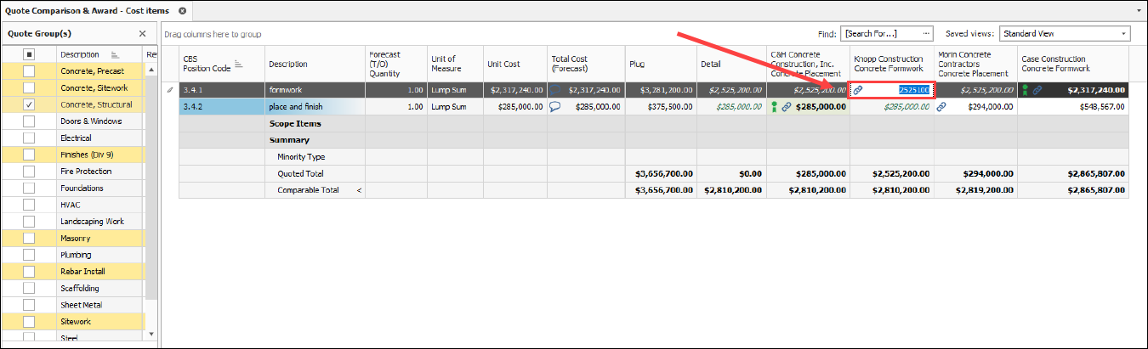Click the Knopp Construction column header
Image resolution: width=1148 pixels, height=349 pixels.
coord(890,64)
